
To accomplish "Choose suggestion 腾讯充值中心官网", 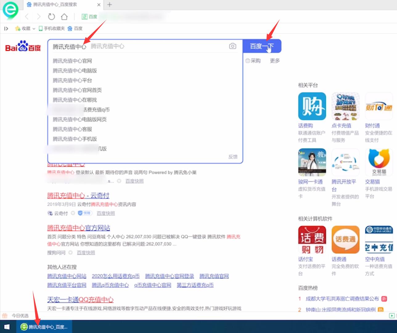I will (x=72, y=61).
